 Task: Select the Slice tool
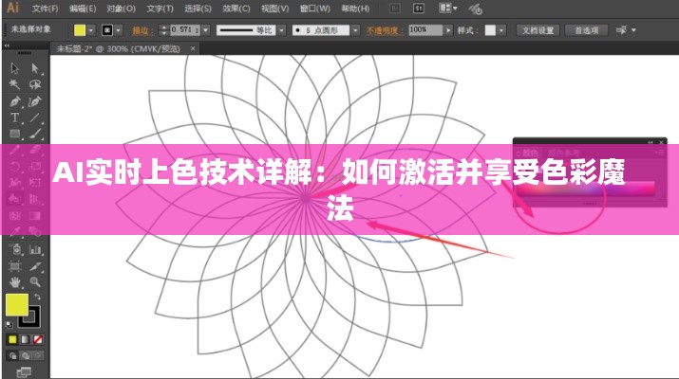[35, 266]
